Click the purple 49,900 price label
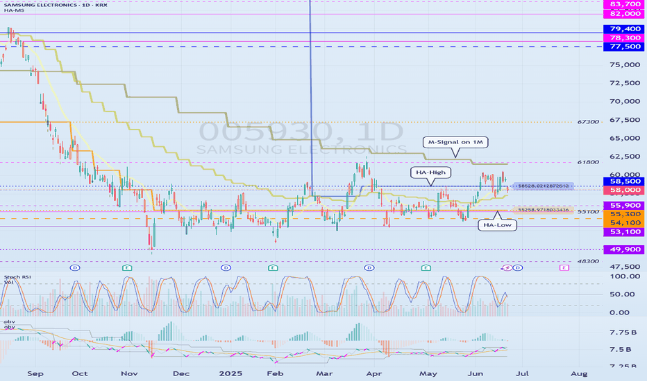The height and width of the screenshot is (381, 647). click(625, 249)
